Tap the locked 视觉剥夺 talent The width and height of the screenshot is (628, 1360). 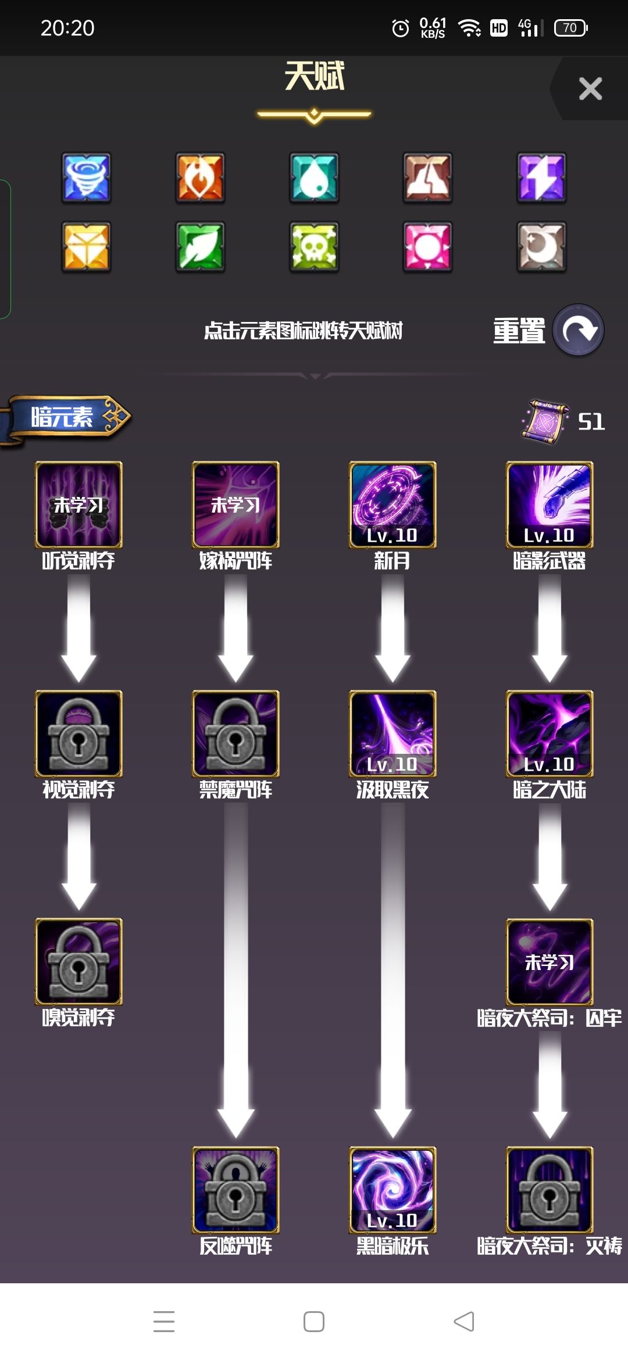(78, 733)
